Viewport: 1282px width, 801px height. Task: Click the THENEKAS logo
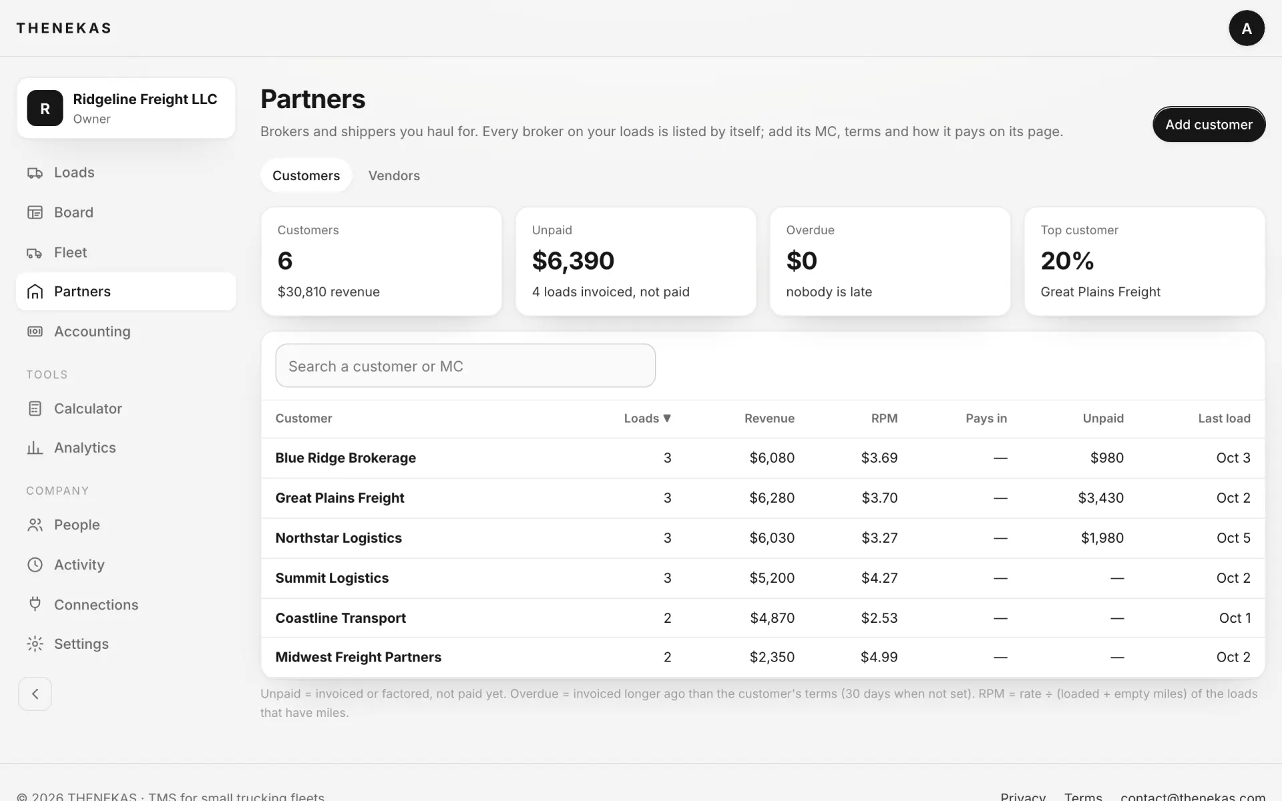point(64,28)
